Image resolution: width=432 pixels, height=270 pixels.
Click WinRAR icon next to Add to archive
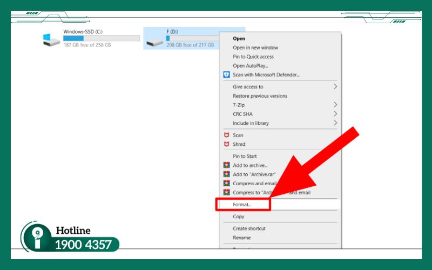pyautogui.click(x=227, y=165)
